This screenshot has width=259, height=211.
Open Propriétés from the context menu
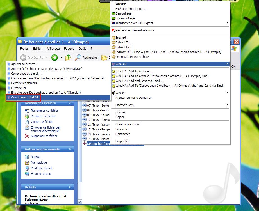[x=122, y=141]
